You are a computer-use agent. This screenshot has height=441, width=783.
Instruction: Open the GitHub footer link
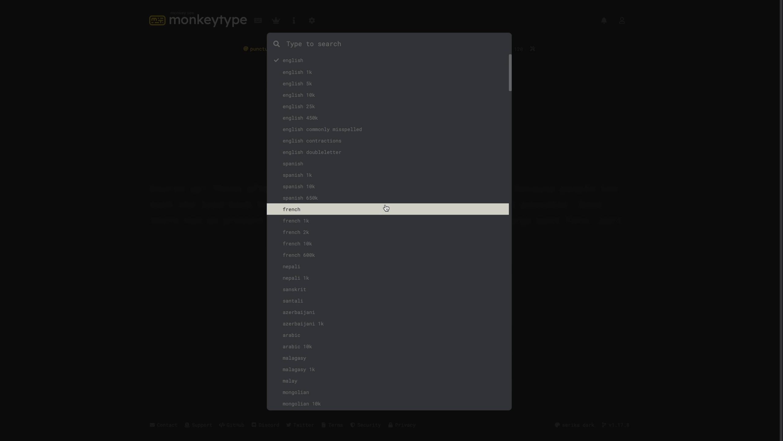click(232, 425)
